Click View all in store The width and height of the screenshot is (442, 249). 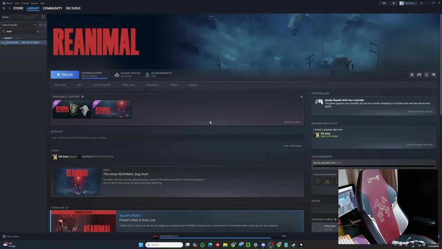pyautogui.click(x=292, y=122)
